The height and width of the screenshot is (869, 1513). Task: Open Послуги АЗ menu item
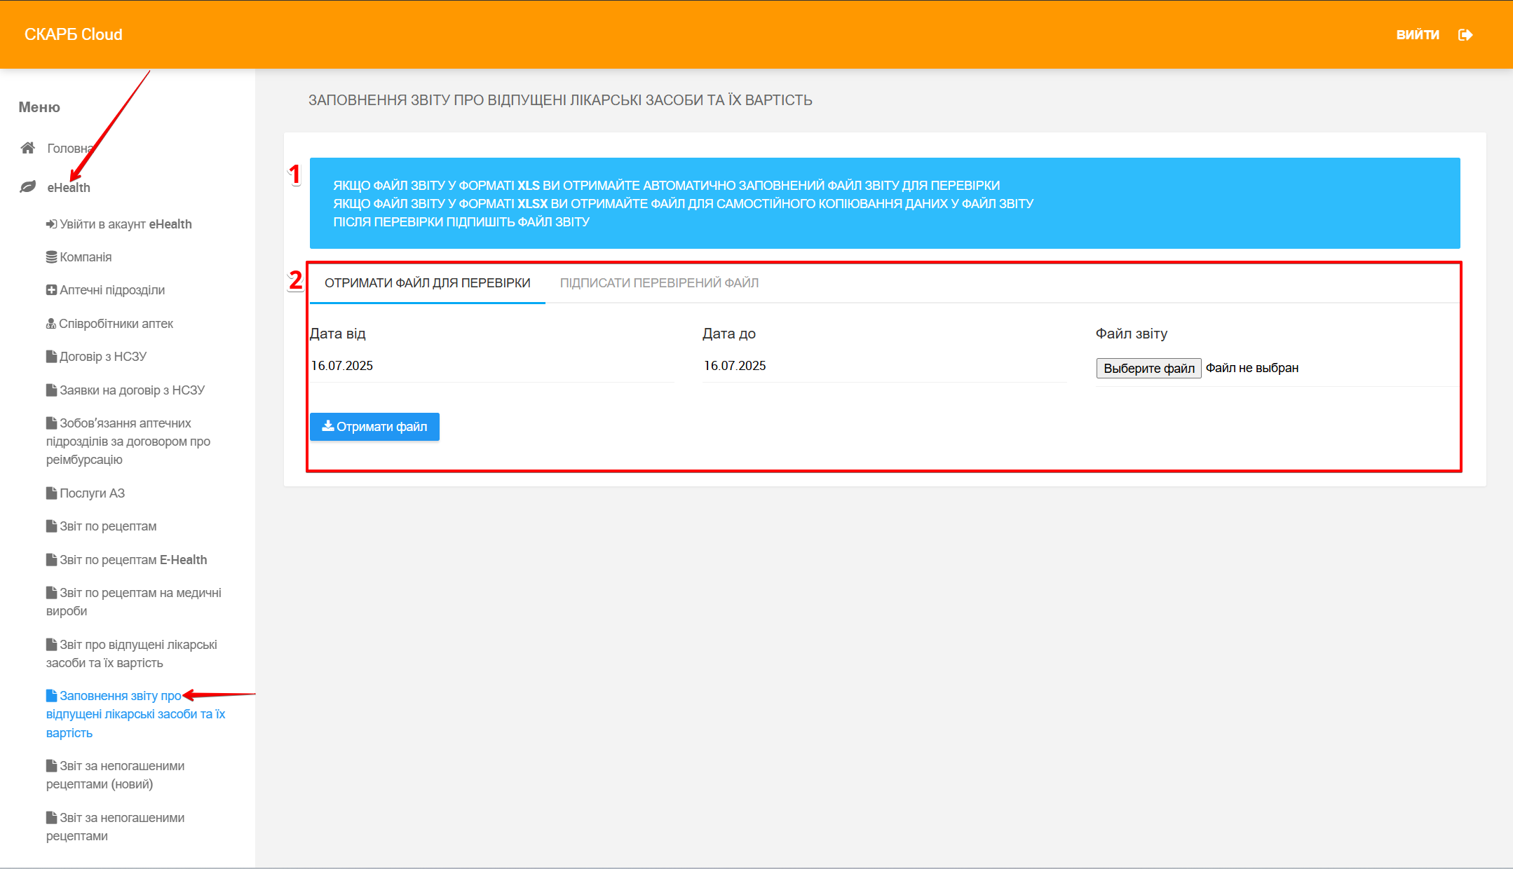(92, 493)
